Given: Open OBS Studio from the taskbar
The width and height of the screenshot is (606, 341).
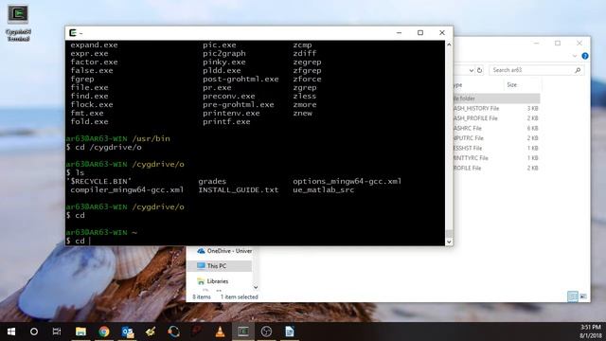Looking at the screenshot, I should tap(266, 332).
